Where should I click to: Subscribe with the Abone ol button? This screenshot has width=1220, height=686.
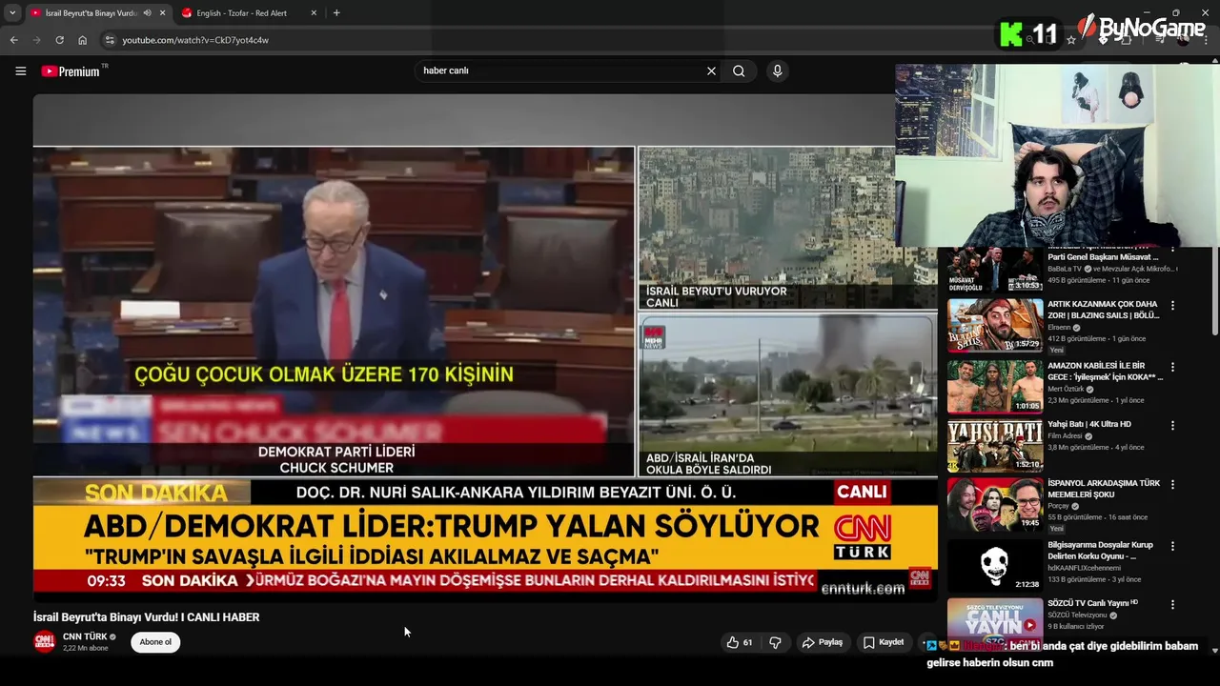155,642
